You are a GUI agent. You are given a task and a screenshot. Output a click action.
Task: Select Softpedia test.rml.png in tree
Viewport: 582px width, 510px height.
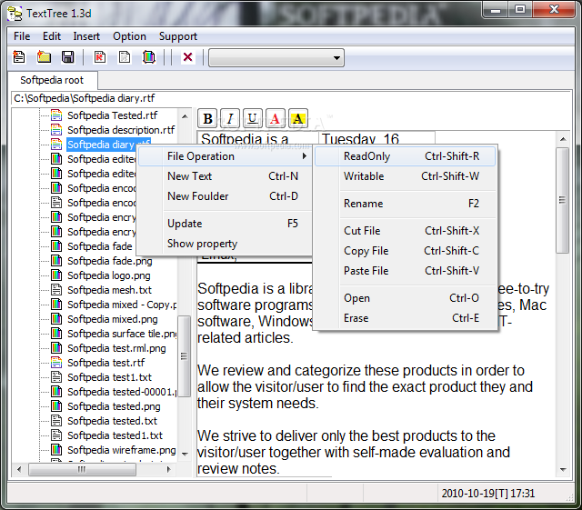pyautogui.click(x=116, y=348)
